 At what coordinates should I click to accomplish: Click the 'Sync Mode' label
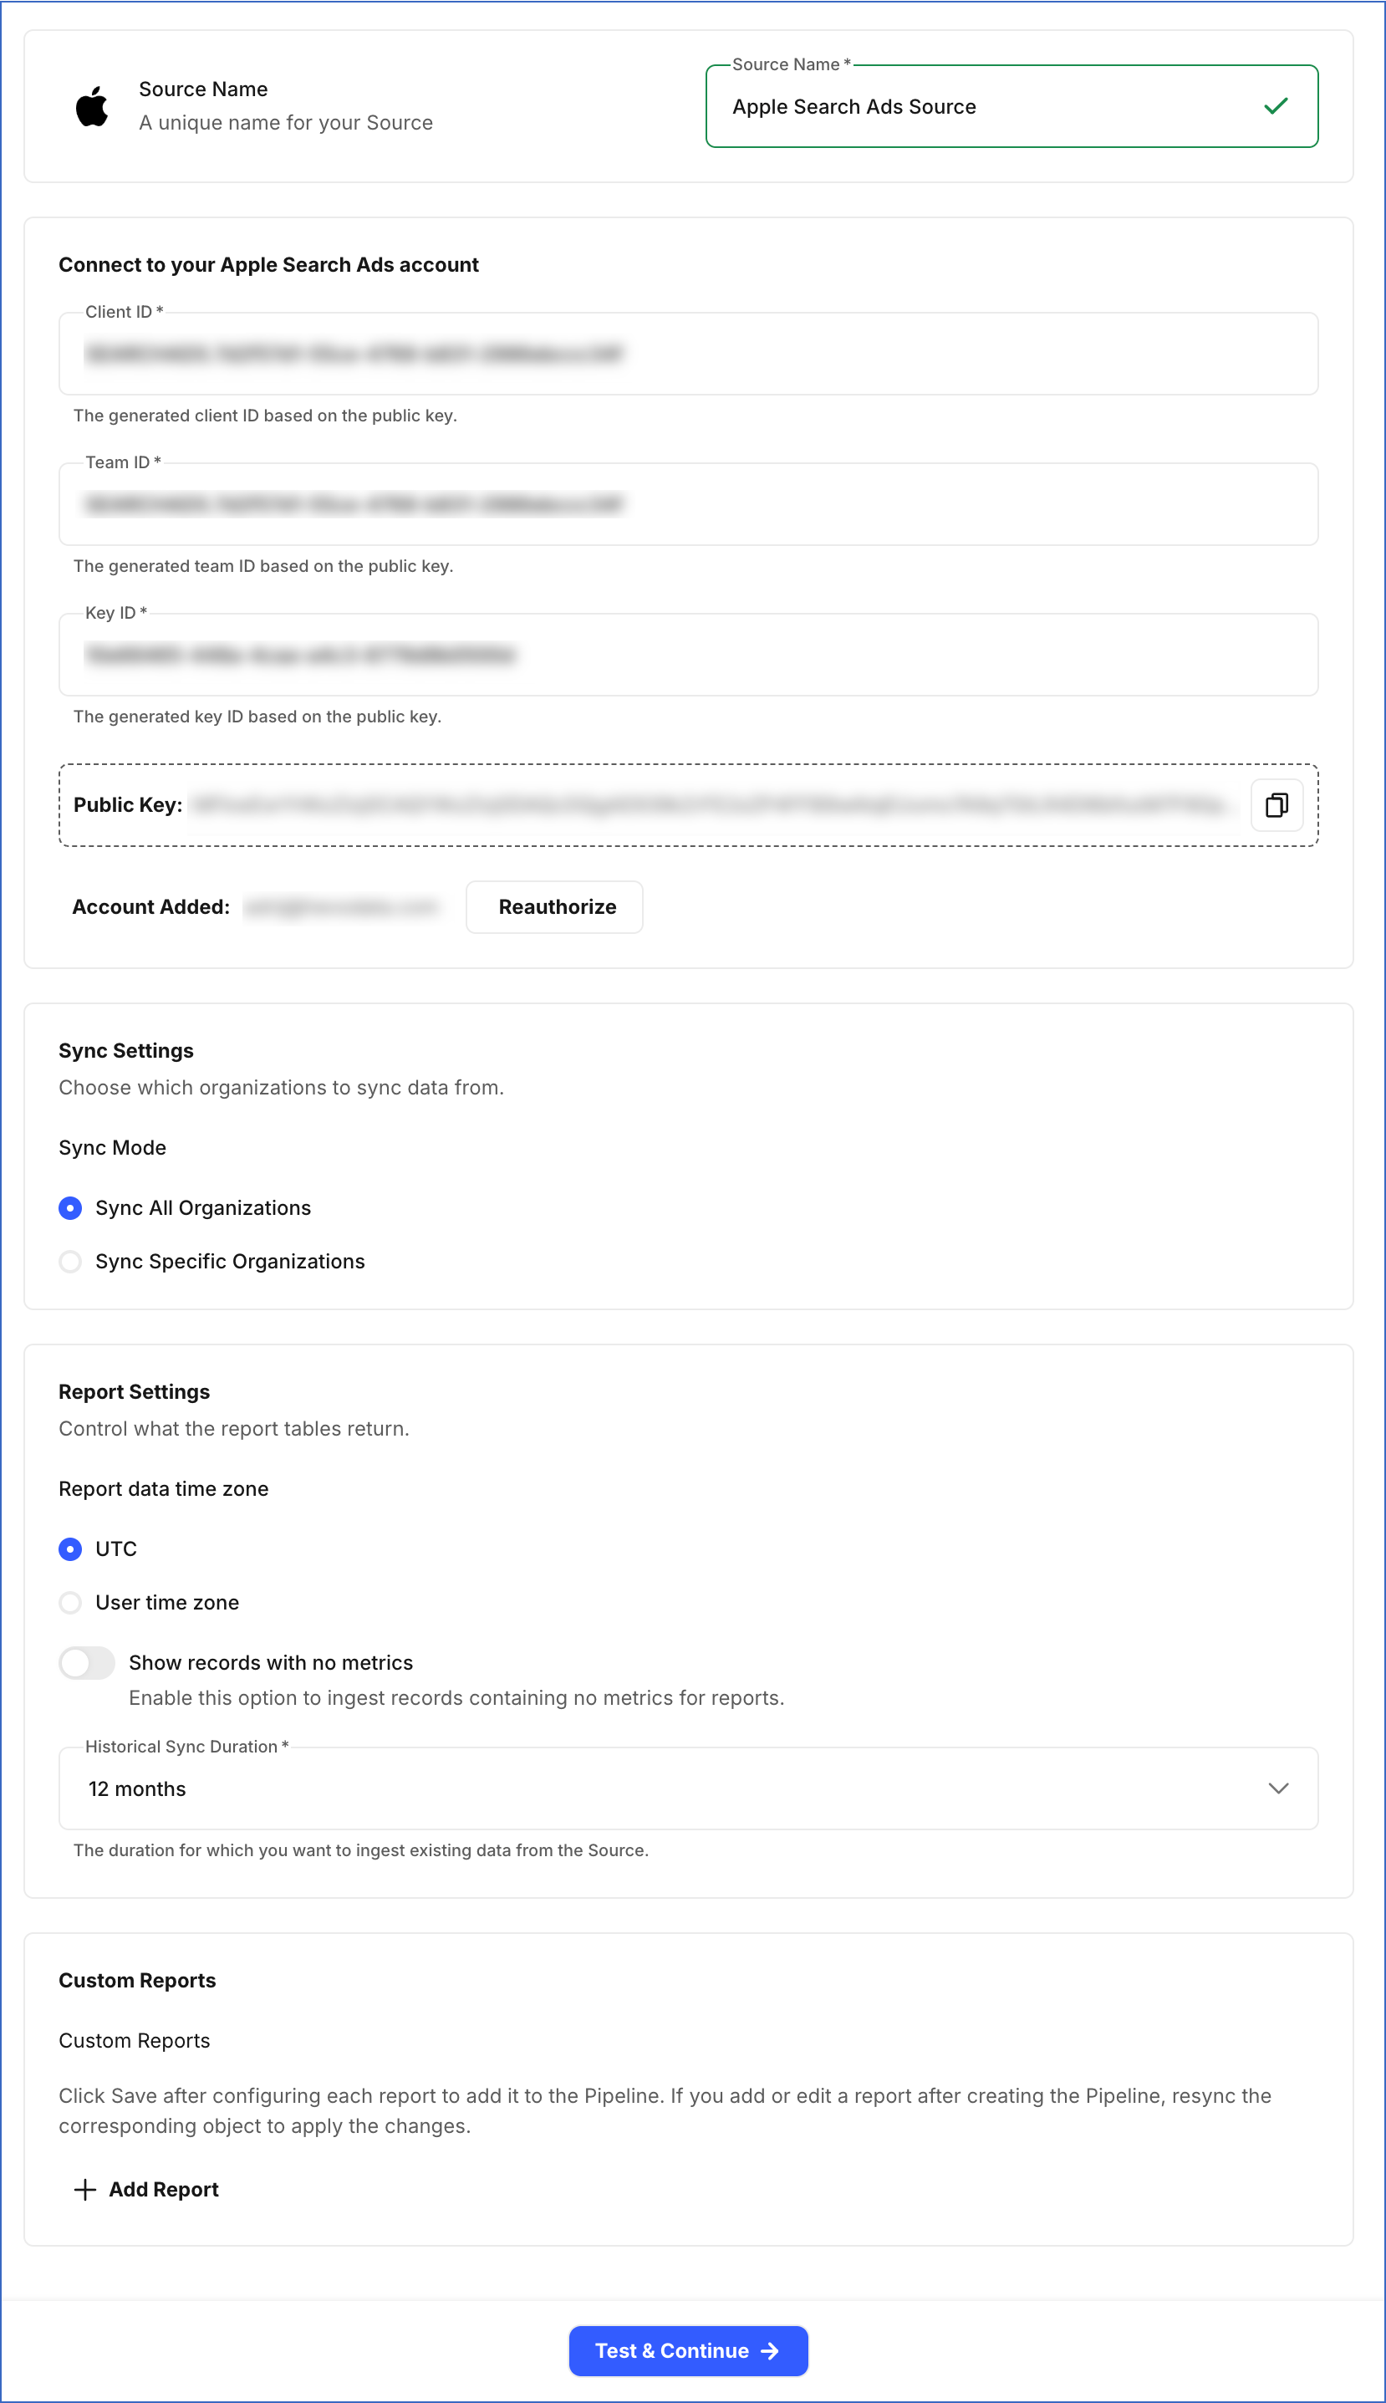tap(112, 1148)
